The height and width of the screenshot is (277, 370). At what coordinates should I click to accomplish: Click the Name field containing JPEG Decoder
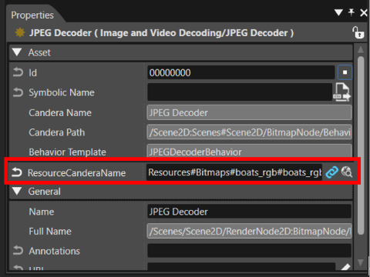249,212
